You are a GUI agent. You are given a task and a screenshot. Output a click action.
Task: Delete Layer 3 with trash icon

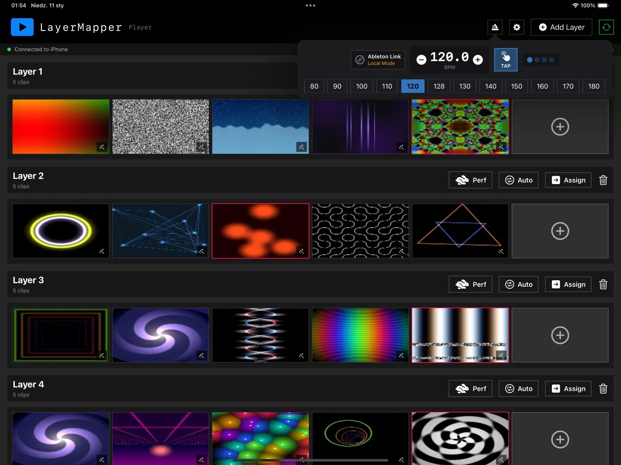[603, 284]
